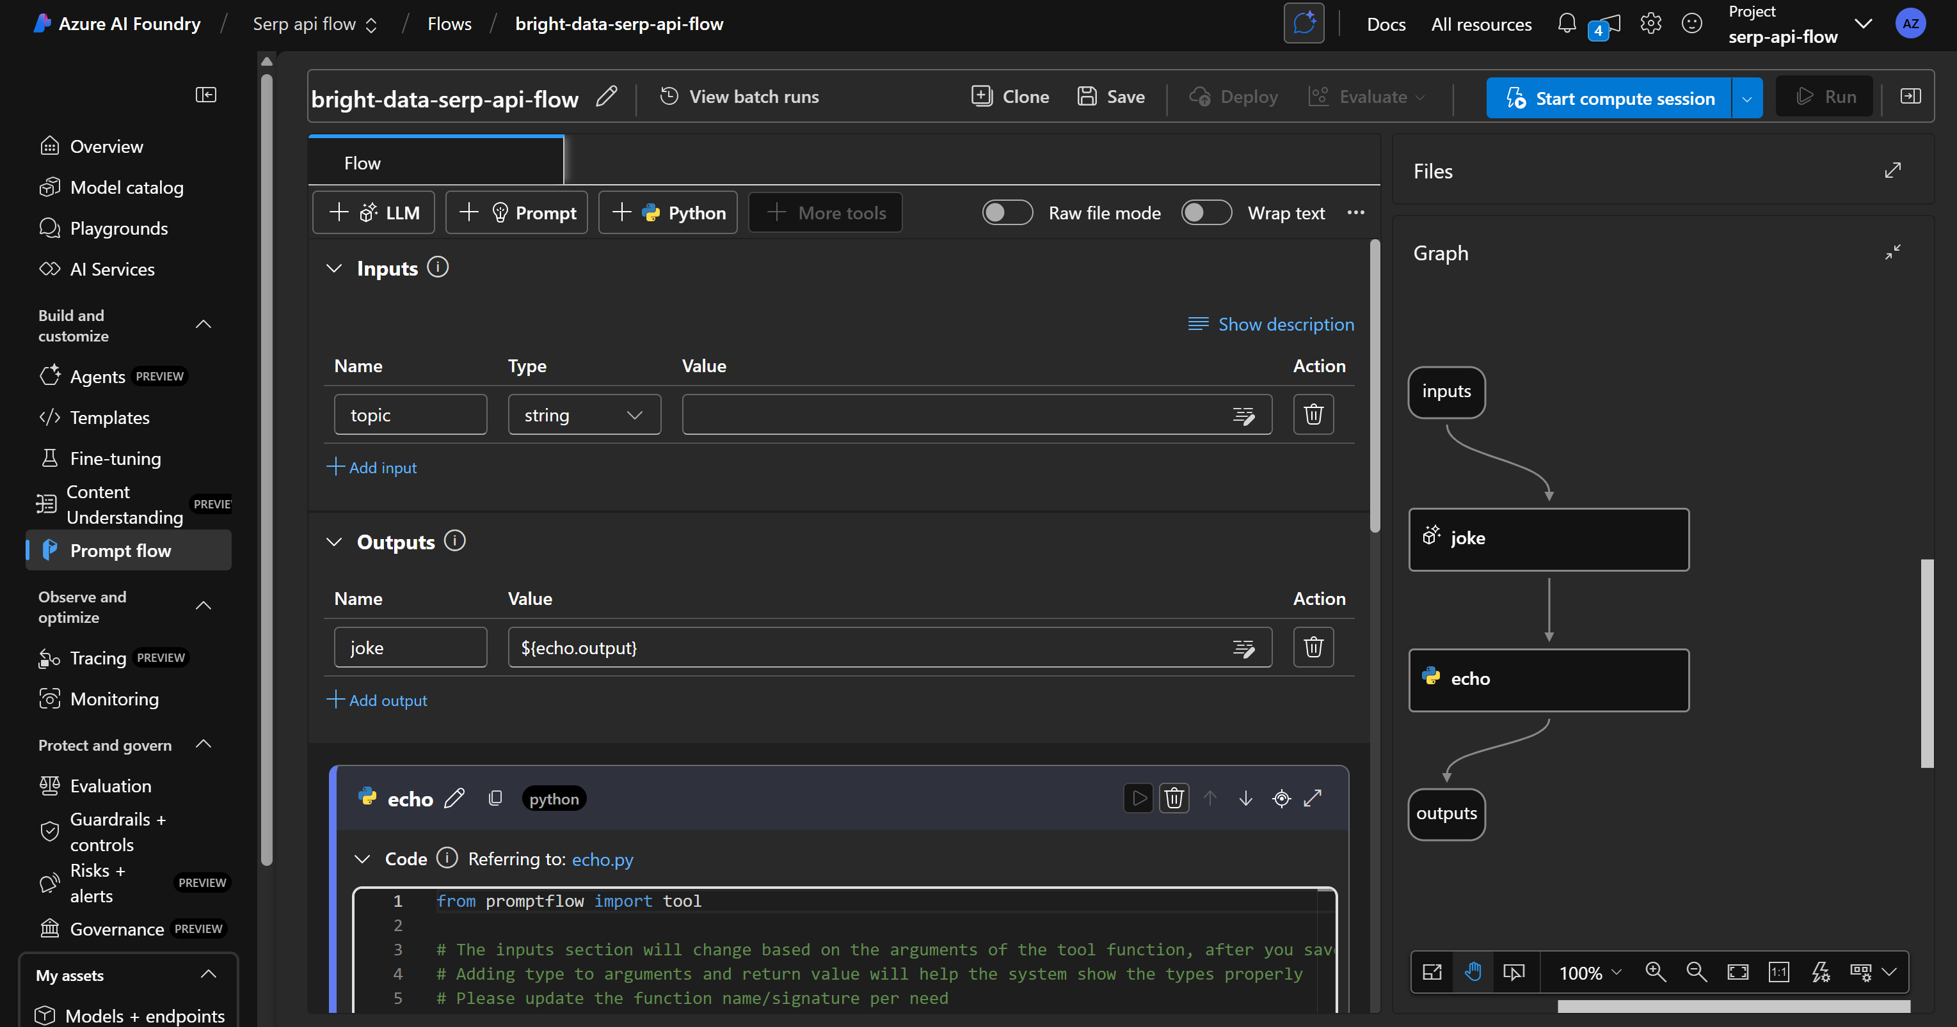Click Show description

(x=1270, y=324)
